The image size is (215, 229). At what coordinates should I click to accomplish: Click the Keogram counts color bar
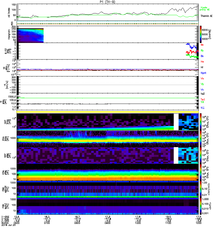pyautogui.click(x=201, y=34)
